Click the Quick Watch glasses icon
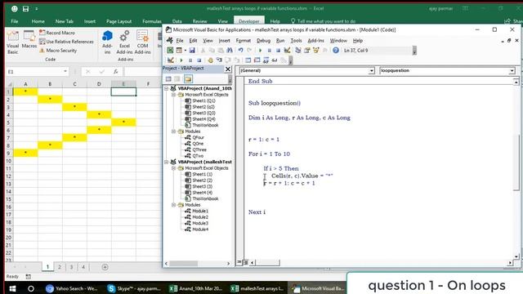 click(x=275, y=60)
